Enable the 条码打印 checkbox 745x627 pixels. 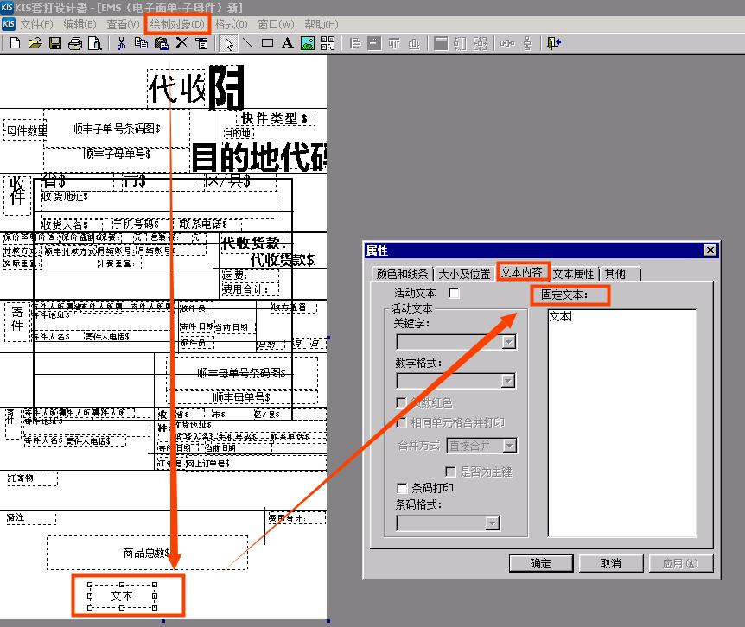point(402,488)
